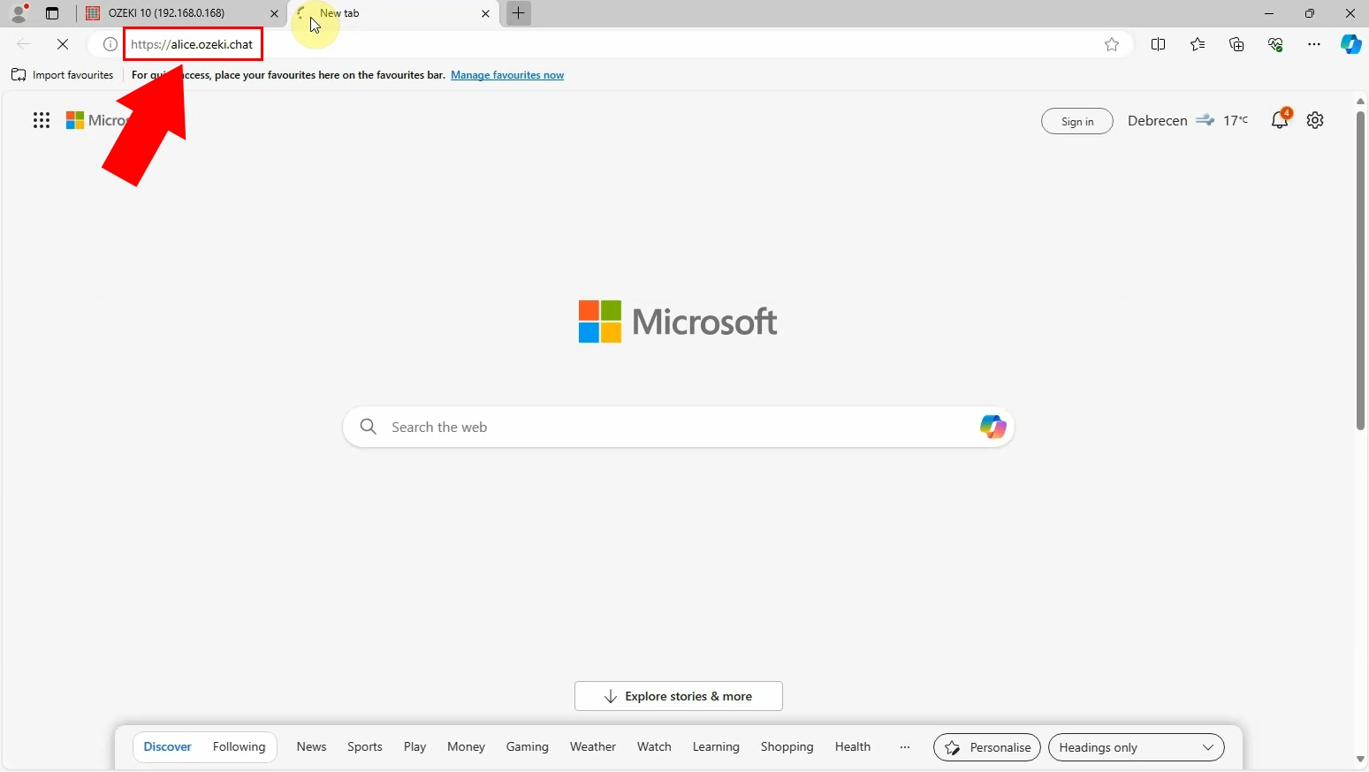
Task: Open Manage favourites now link
Action: pyautogui.click(x=507, y=75)
